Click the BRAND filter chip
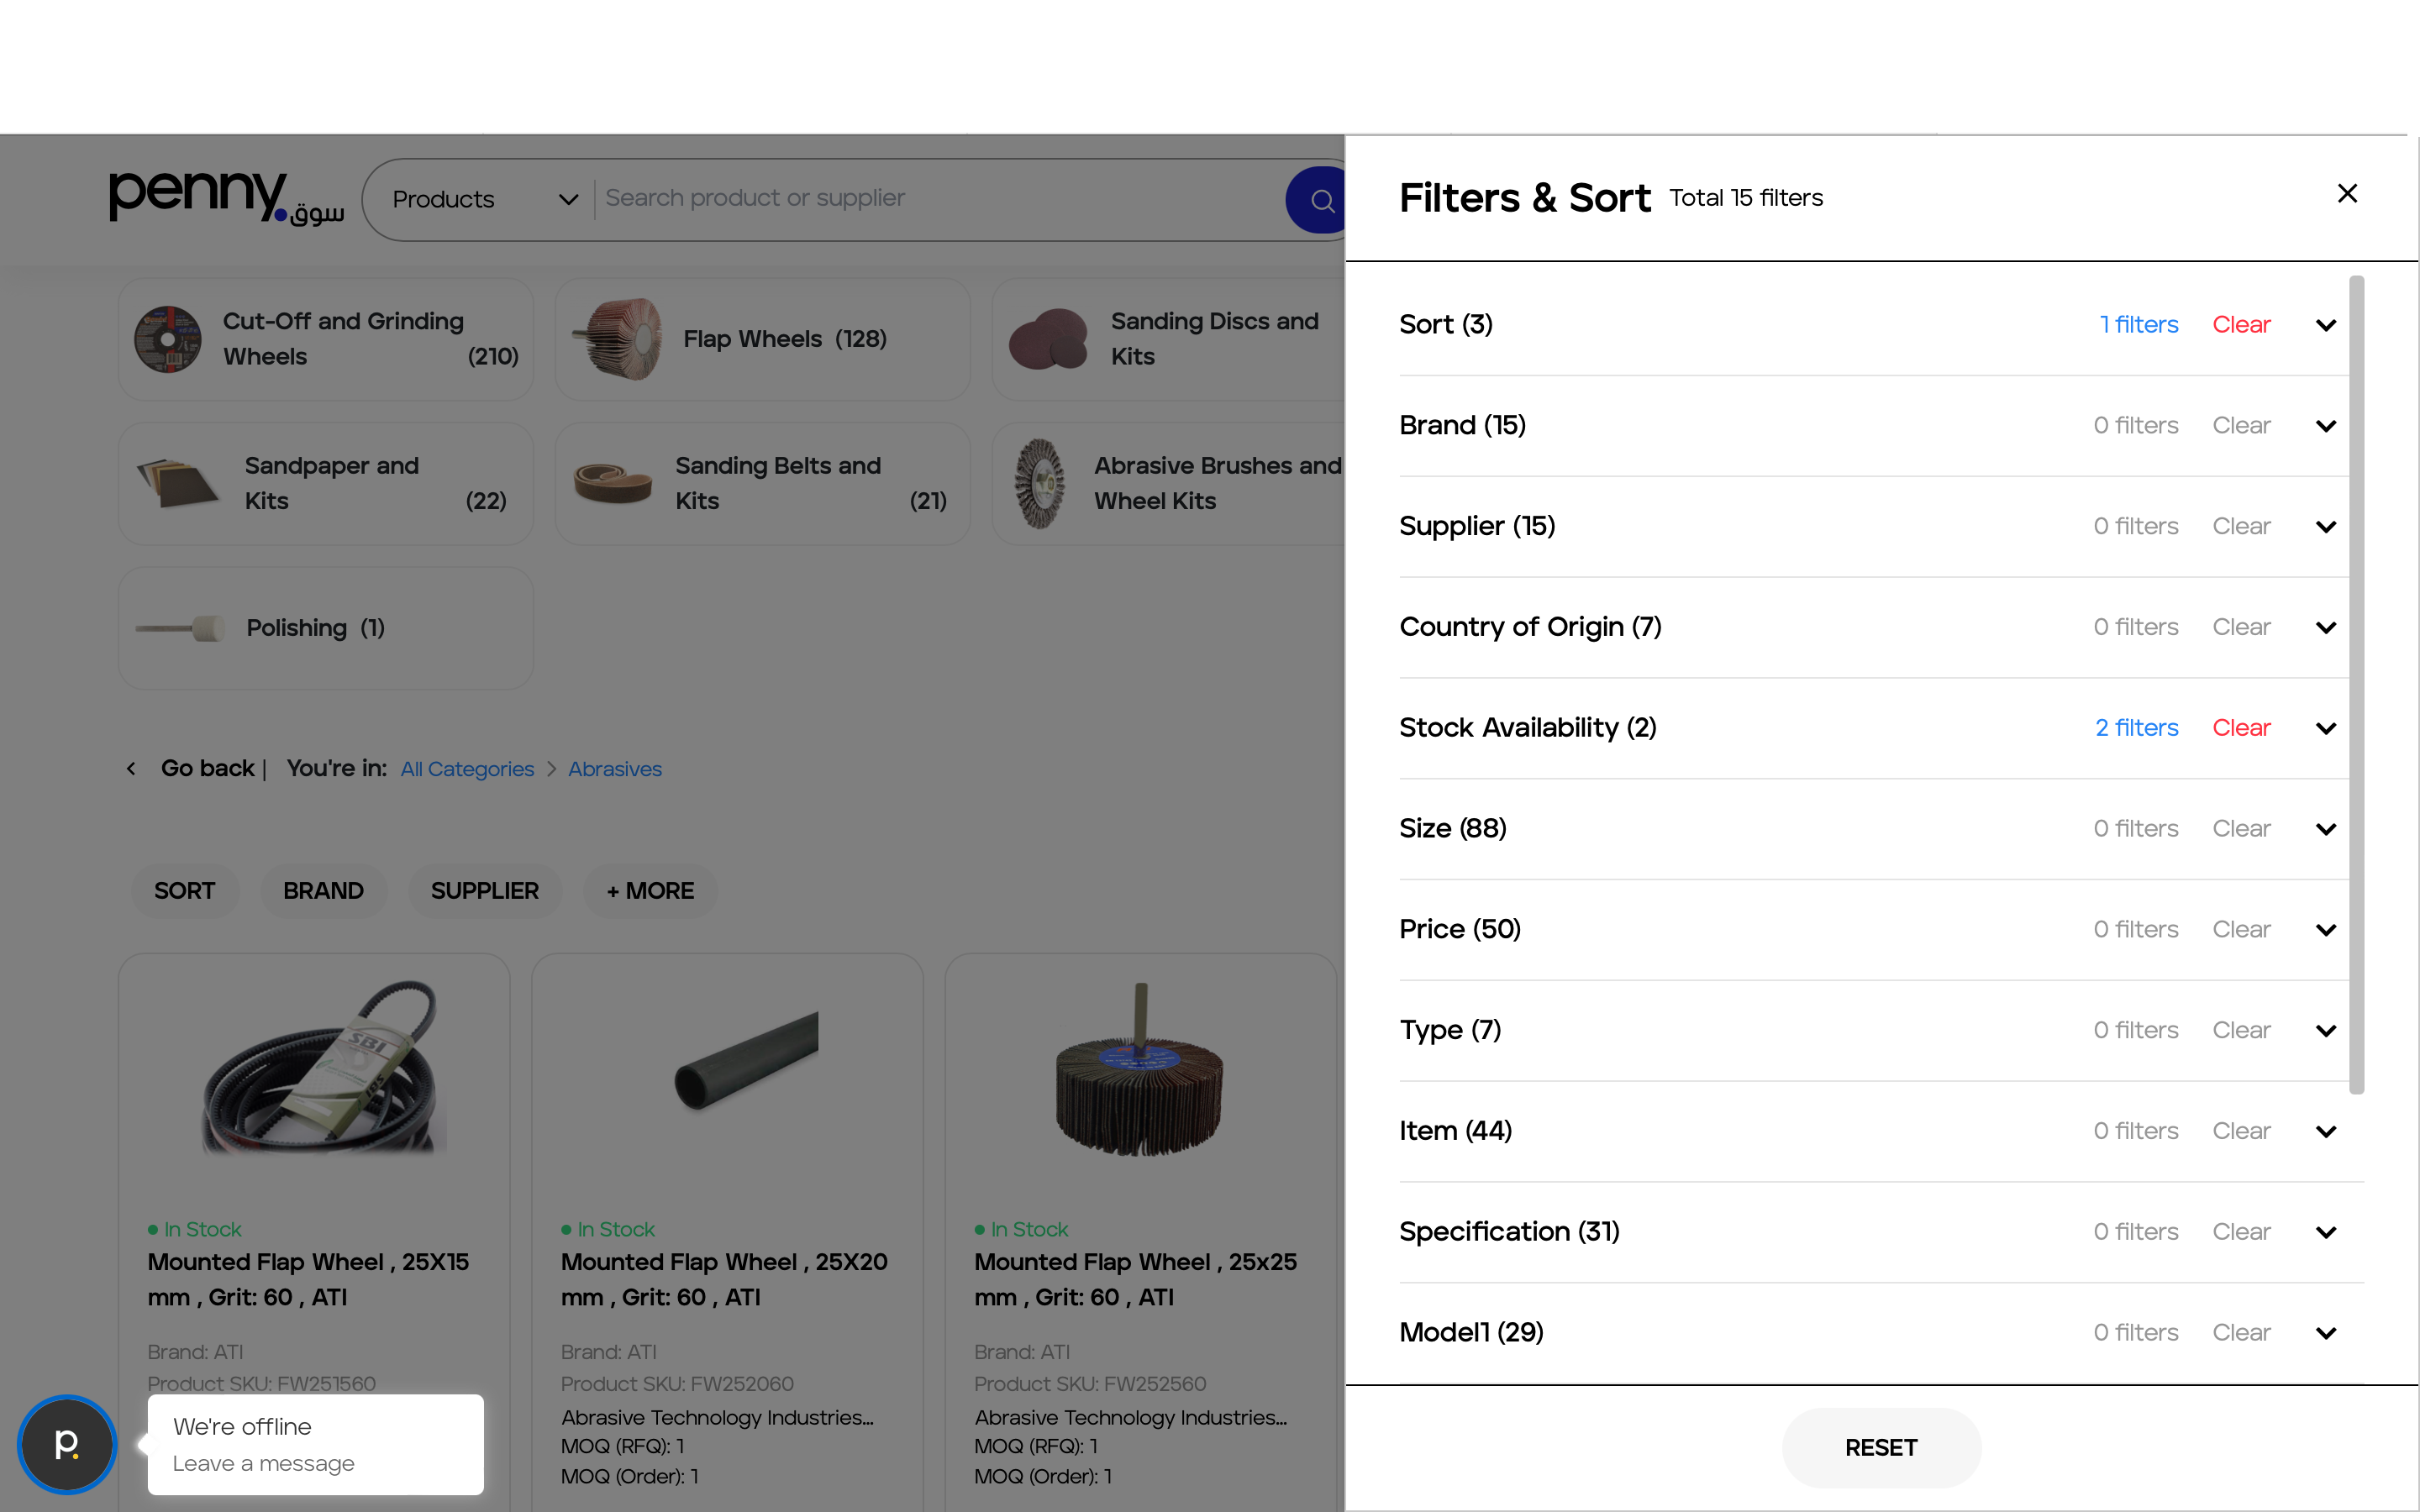This screenshot has height=1512, width=2420. 323,891
